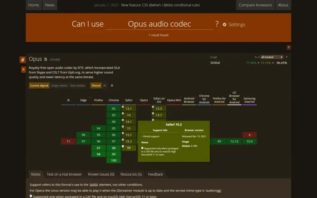Viewport: 317px width, 198px height.
Task: Open Known issues (0) tab
Action: pos(101,174)
